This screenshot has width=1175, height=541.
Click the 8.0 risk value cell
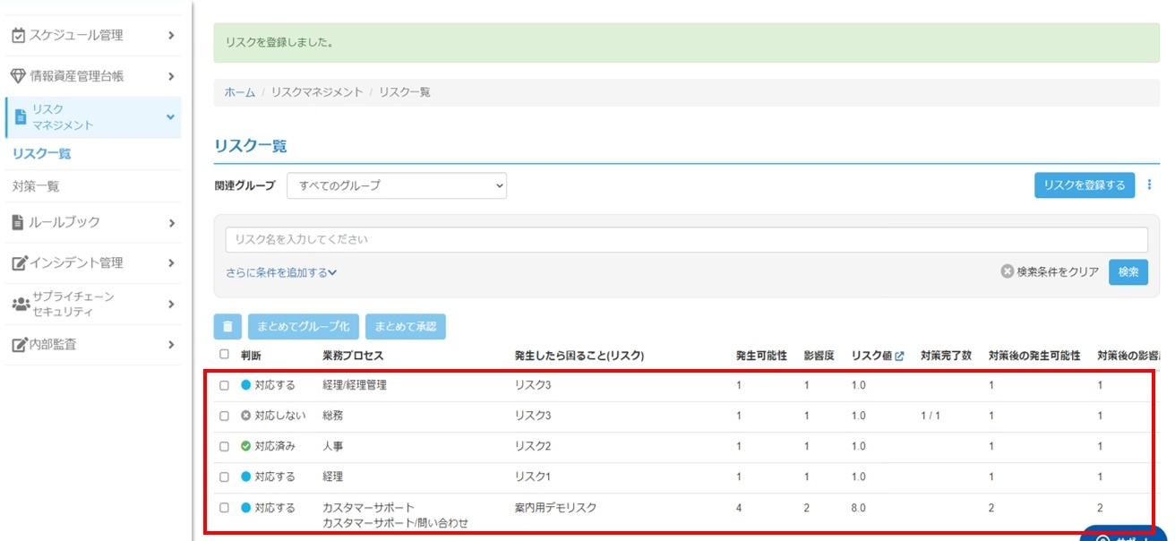coord(859,508)
